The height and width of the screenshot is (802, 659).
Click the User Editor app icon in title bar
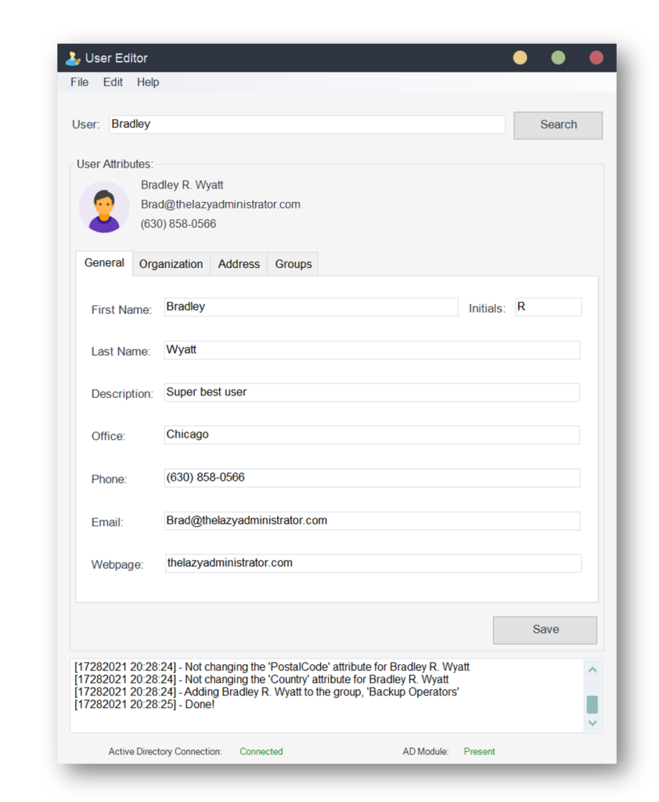coord(73,58)
